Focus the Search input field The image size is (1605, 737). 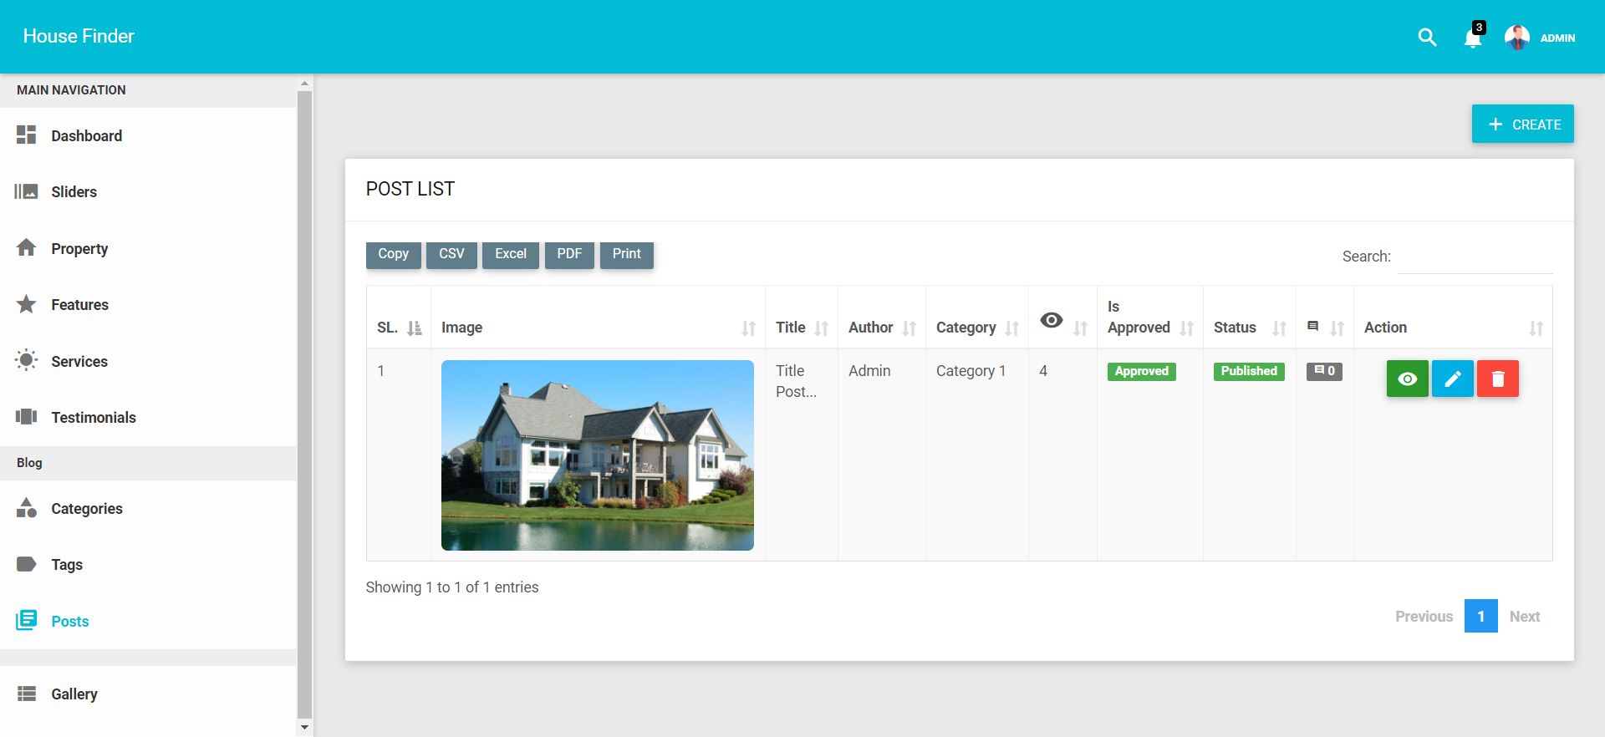[1475, 257]
